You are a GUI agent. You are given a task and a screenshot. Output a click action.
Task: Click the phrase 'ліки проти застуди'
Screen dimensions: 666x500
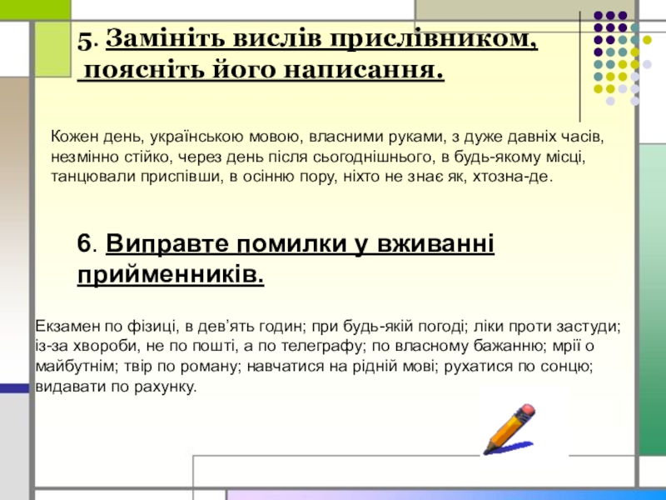point(545,327)
